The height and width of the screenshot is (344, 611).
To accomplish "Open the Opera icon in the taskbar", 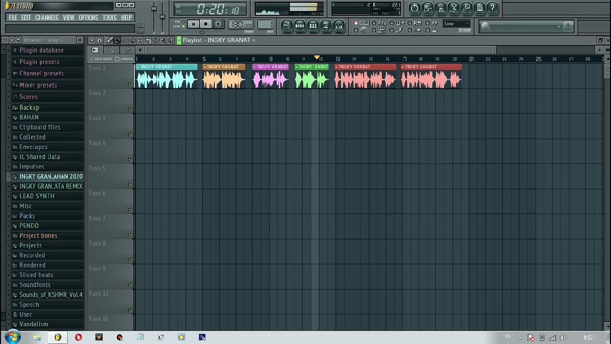I will (x=78, y=337).
